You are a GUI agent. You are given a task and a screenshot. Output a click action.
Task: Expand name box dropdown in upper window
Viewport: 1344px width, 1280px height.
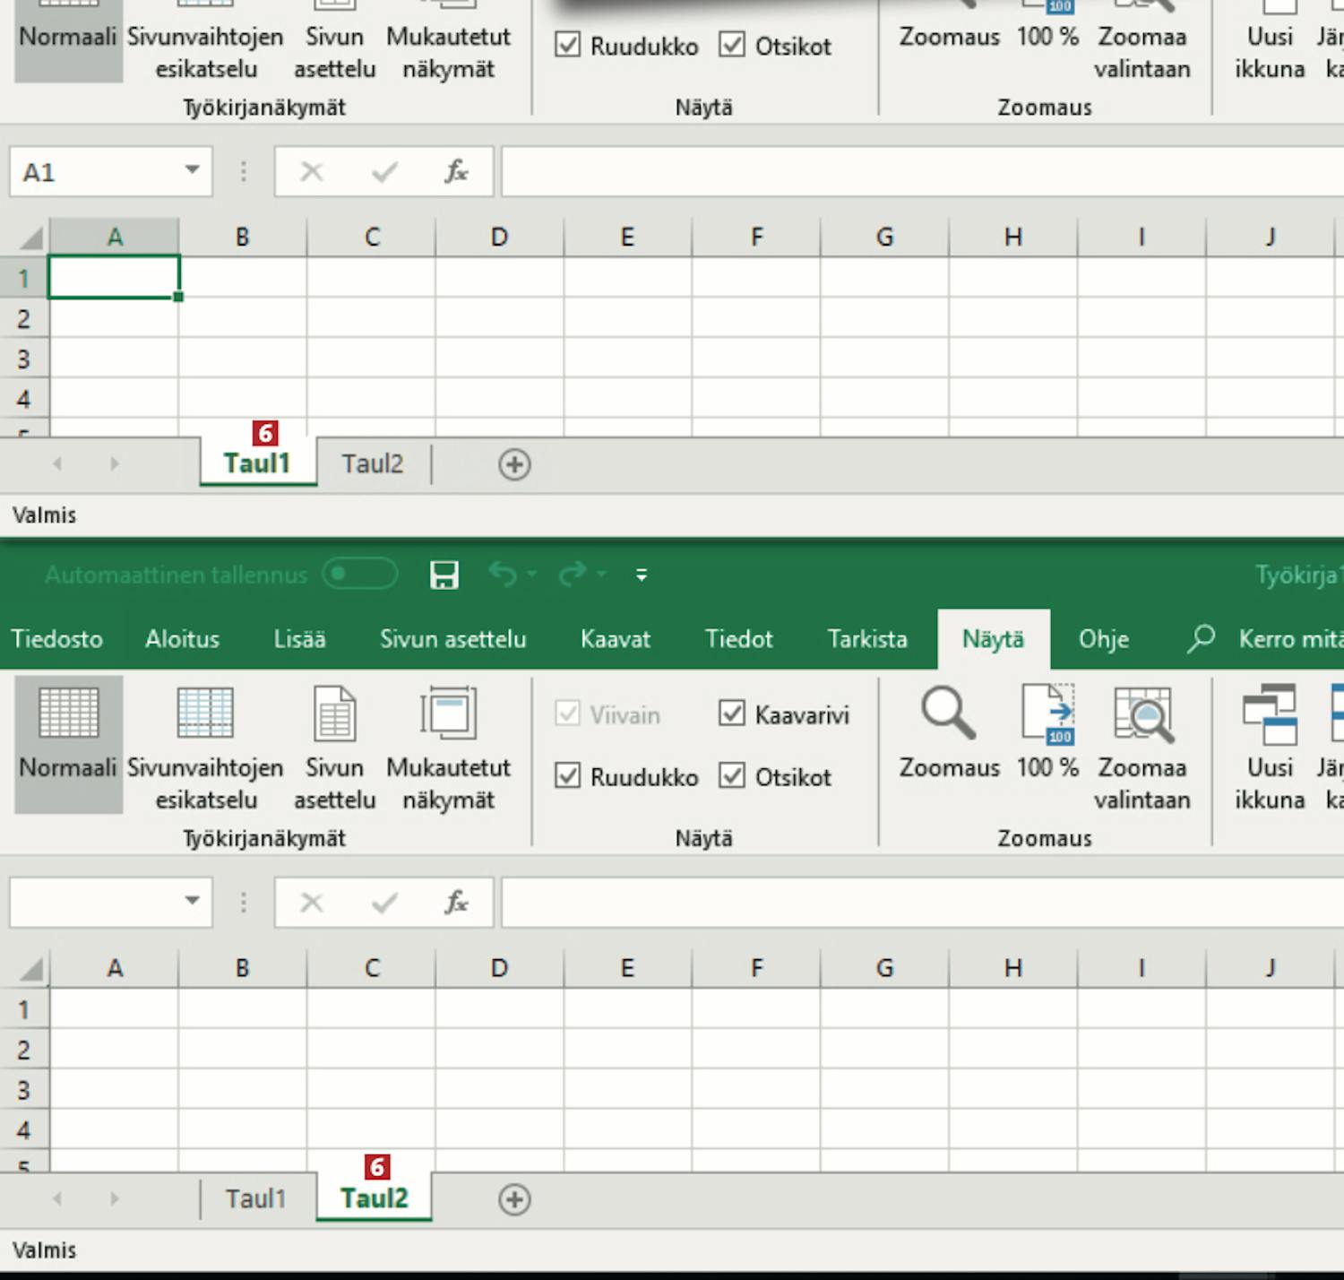tap(192, 169)
